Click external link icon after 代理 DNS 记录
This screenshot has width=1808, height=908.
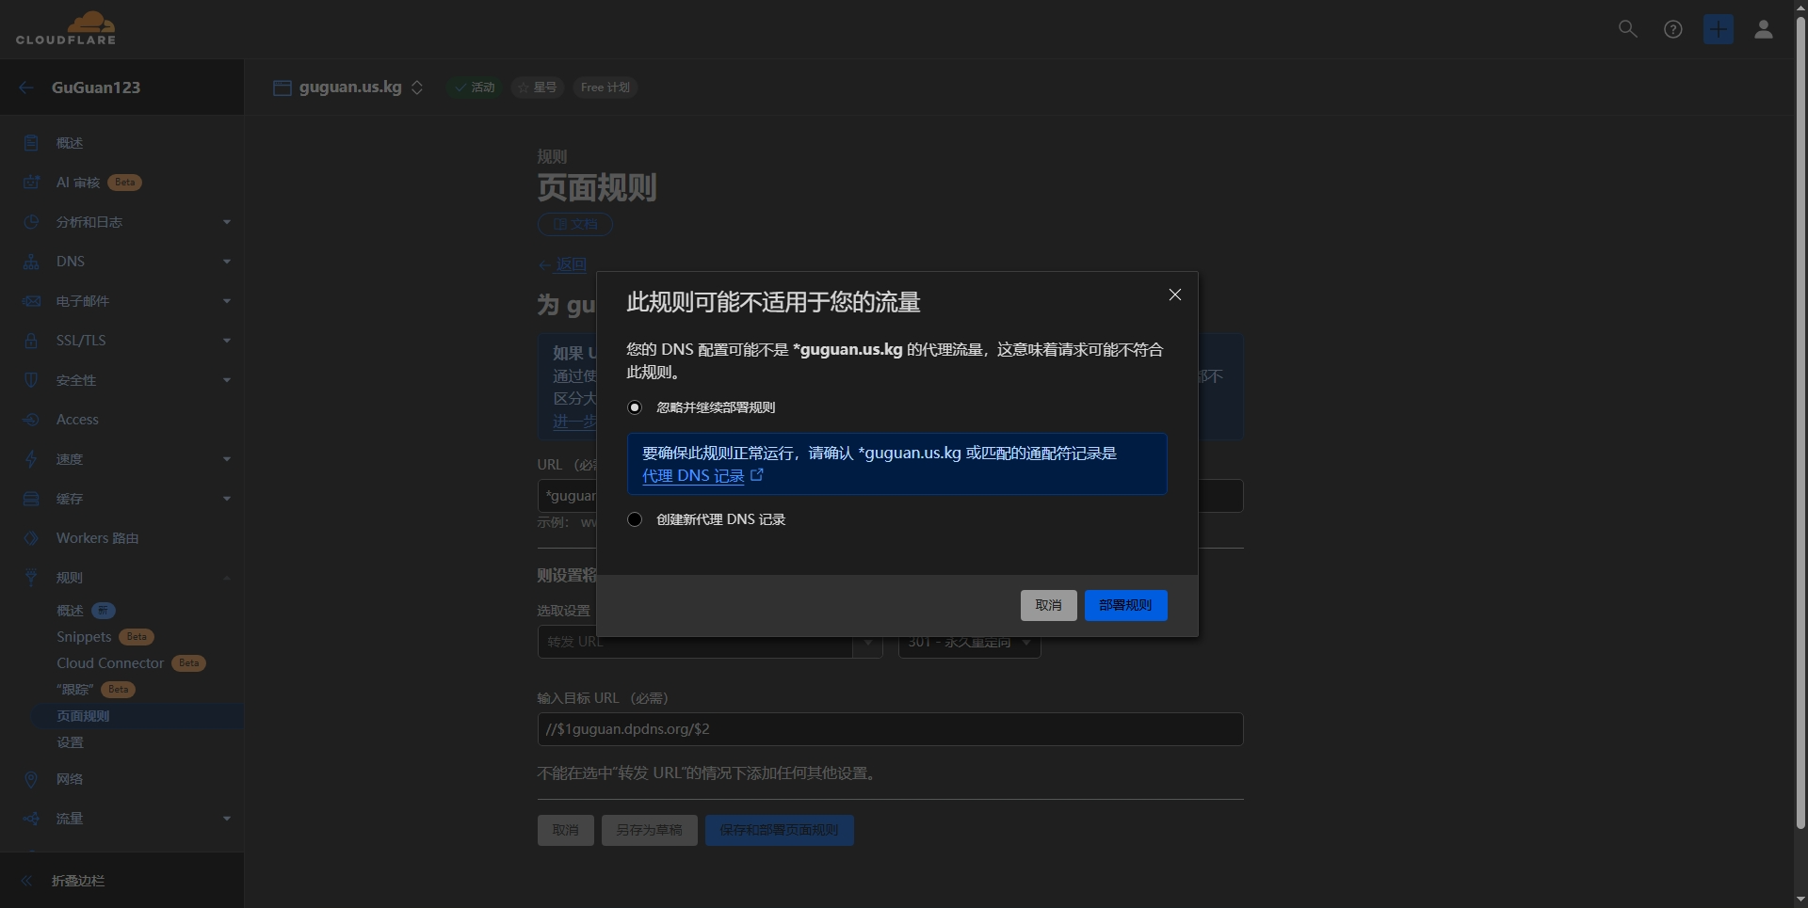click(x=756, y=475)
